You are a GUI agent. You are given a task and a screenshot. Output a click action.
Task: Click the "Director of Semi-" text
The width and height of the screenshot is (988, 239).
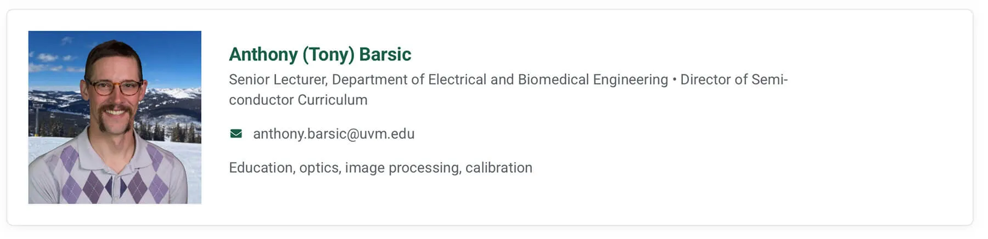tap(734, 80)
